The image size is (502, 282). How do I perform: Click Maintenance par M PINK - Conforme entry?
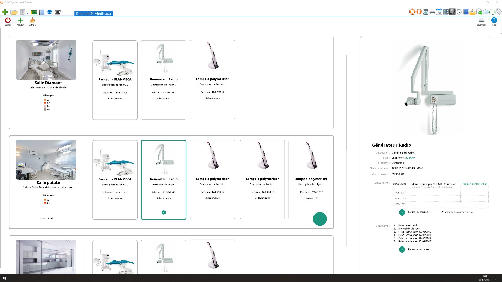[x=433, y=184]
